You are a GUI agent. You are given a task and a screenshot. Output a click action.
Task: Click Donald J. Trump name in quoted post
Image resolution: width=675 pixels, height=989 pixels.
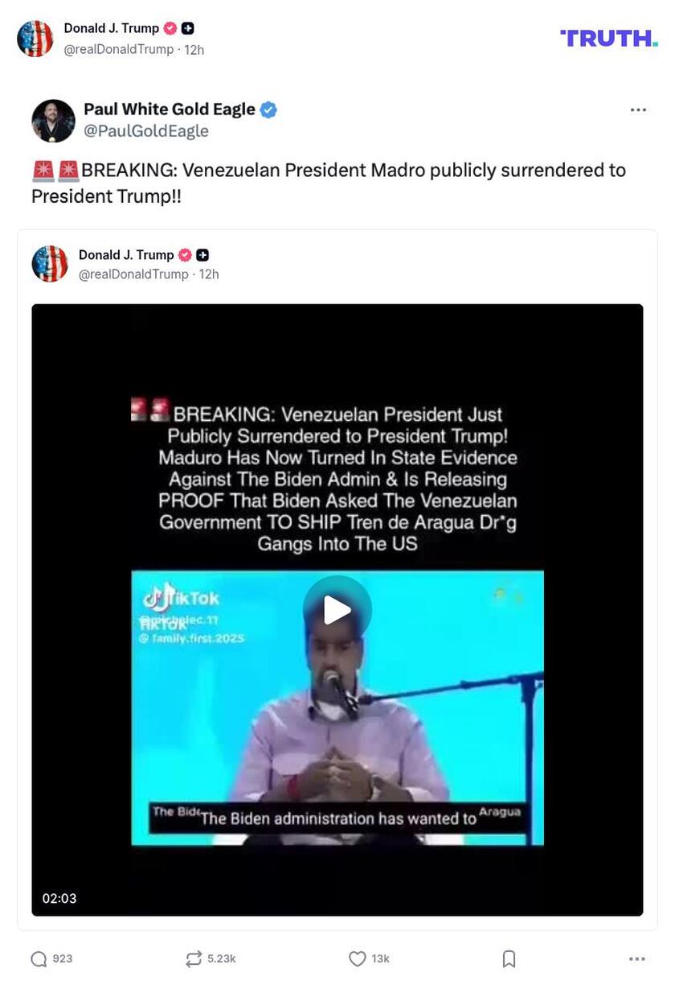[x=126, y=255]
